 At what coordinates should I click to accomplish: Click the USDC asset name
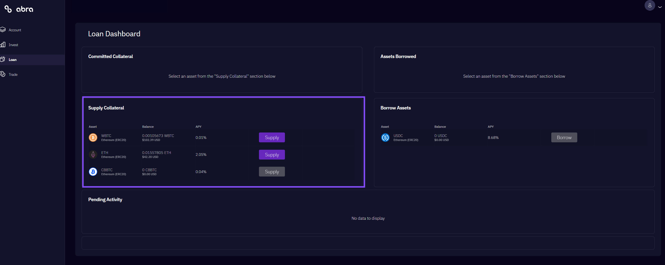tap(398, 136)
